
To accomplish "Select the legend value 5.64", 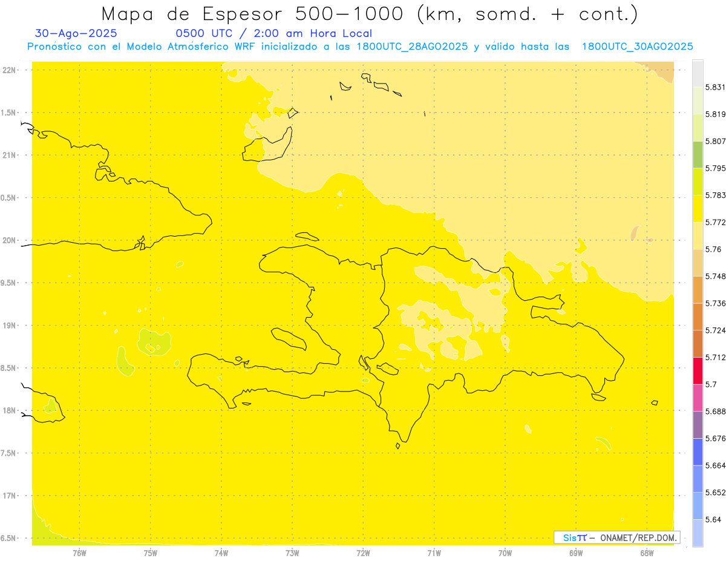I will coord(713,519).
